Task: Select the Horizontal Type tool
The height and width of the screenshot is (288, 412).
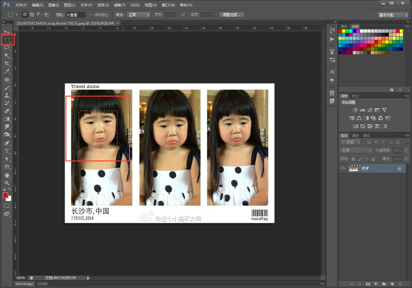Action: [7, 151]
